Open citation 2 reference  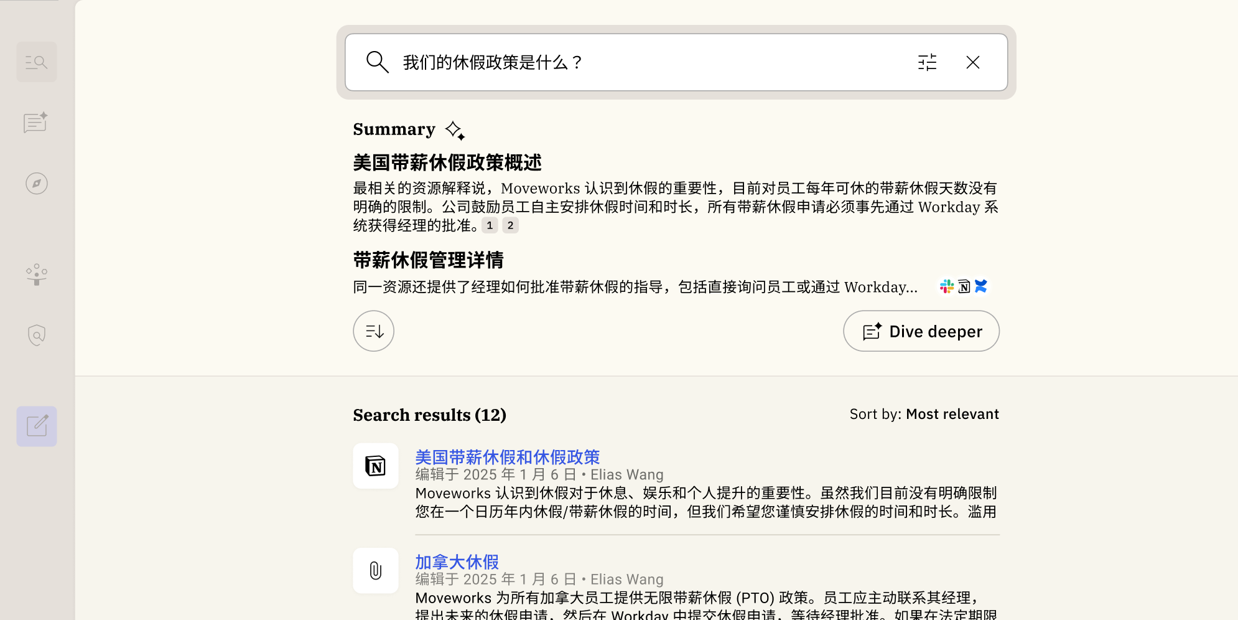pos(510,225)
